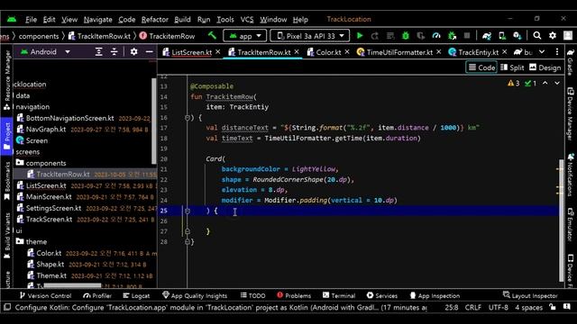Image resolution: width=577 pixels, height=324 pixels.
Task: Open the Pixel 3a API 33 device dropdown
Action: [309, 36]
